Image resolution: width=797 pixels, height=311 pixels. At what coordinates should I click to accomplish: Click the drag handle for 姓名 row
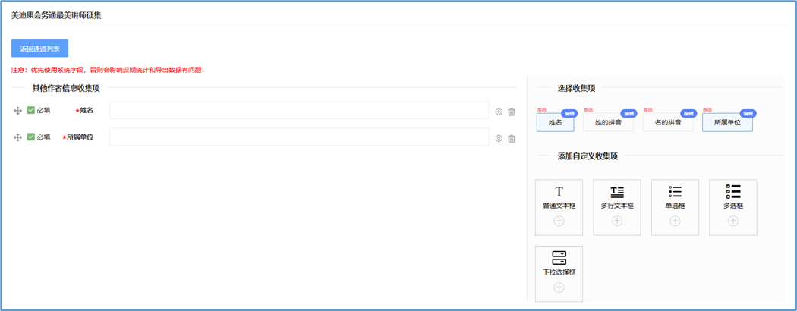point(17,111)
